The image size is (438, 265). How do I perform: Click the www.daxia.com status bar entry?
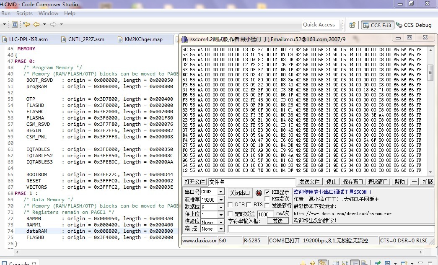tap(200, 240)
